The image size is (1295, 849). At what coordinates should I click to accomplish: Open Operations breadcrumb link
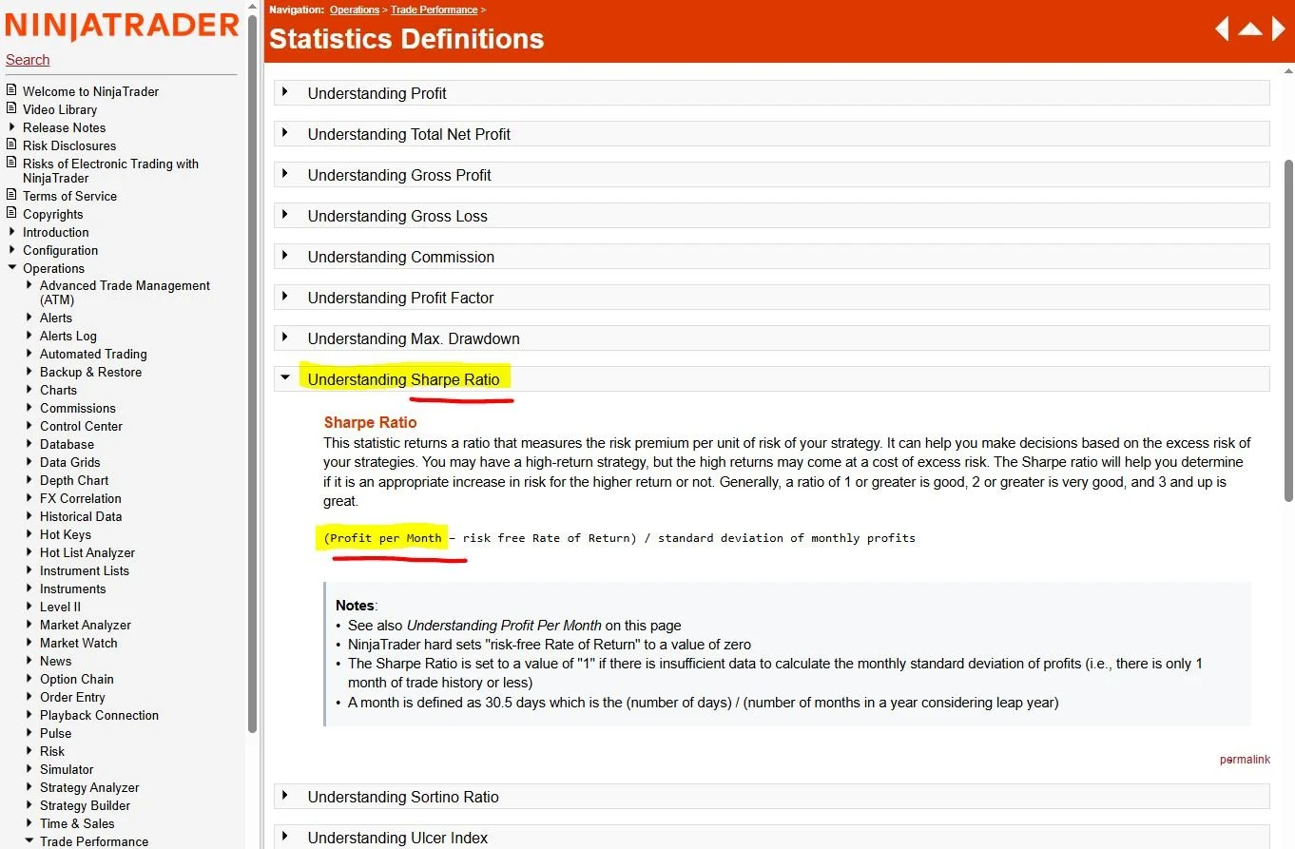[x=355, y=10]
